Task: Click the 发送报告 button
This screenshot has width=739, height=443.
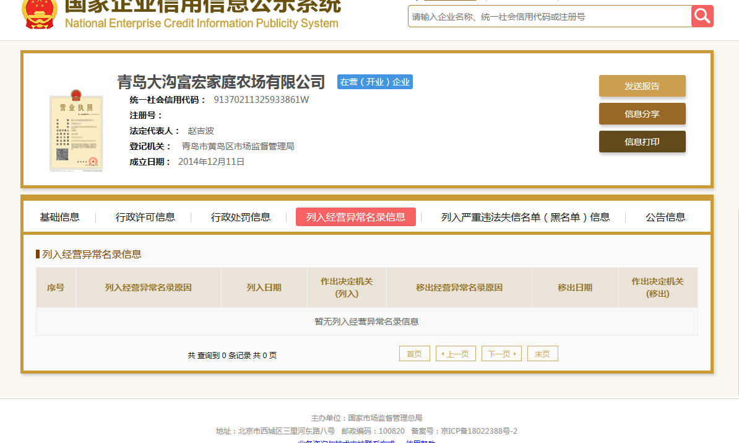Action: (642, 86)
